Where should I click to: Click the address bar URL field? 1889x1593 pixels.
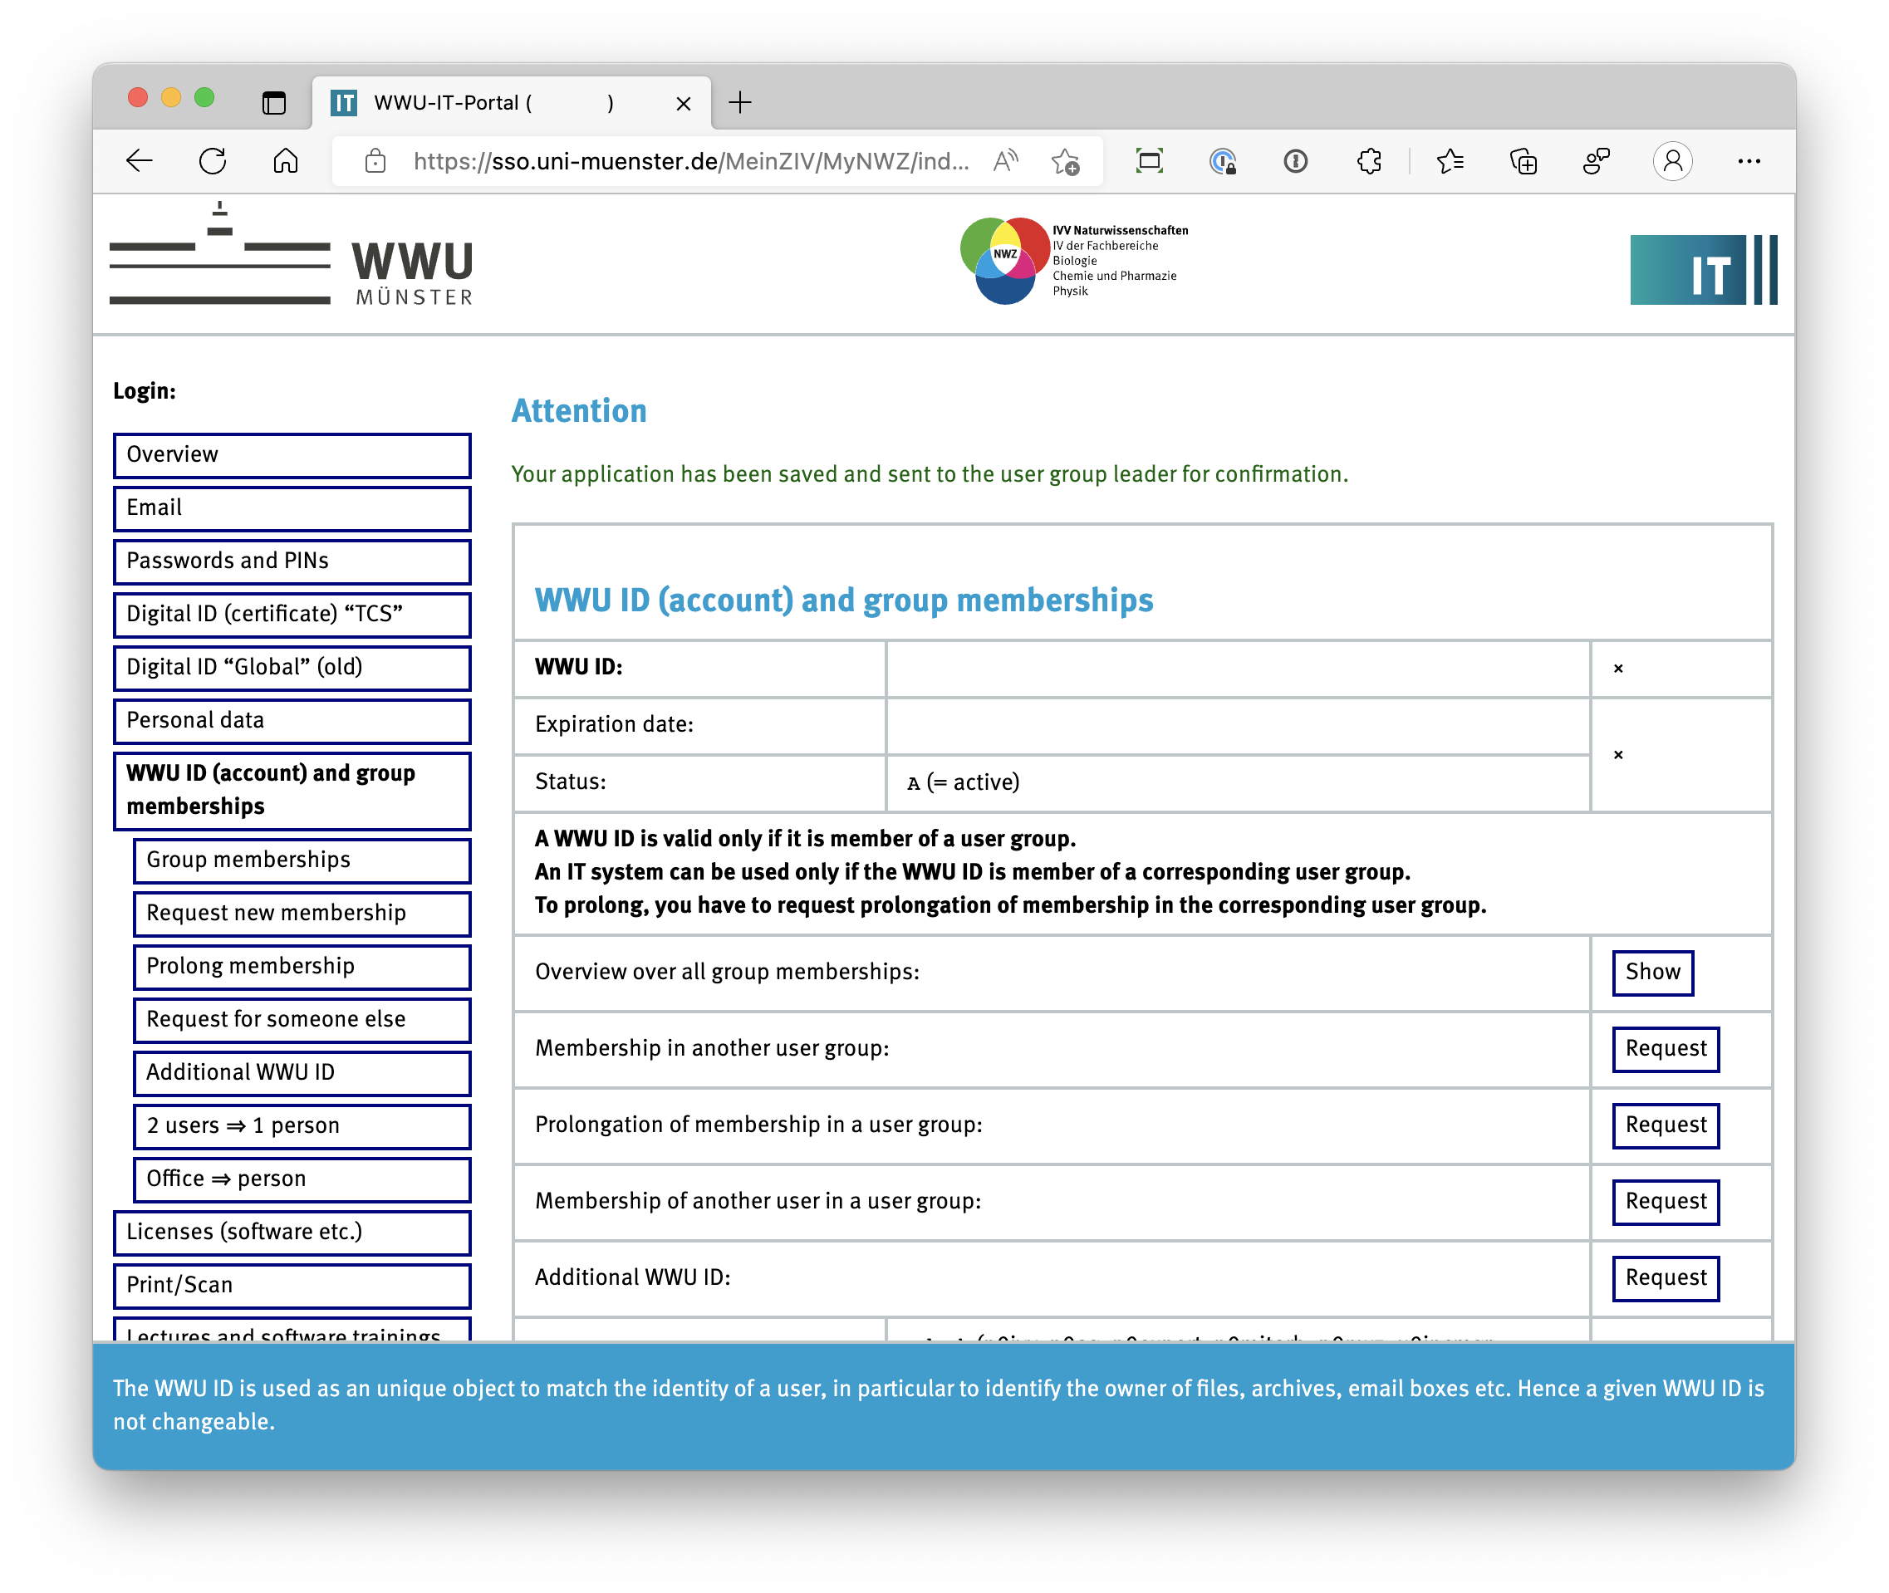coord(691,162)
